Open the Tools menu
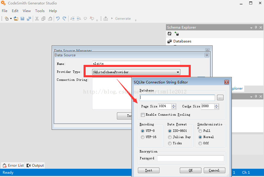The image size is (264, 177). click(x=40, y=11)
